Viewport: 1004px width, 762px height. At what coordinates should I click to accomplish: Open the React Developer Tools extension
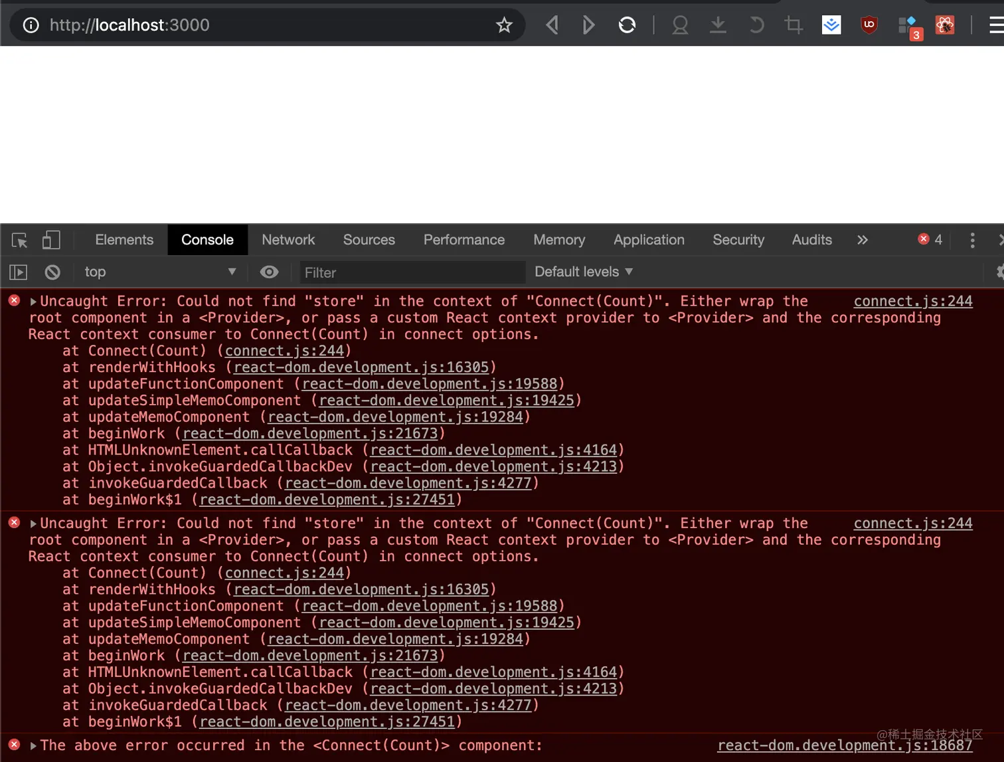(945, 25)
